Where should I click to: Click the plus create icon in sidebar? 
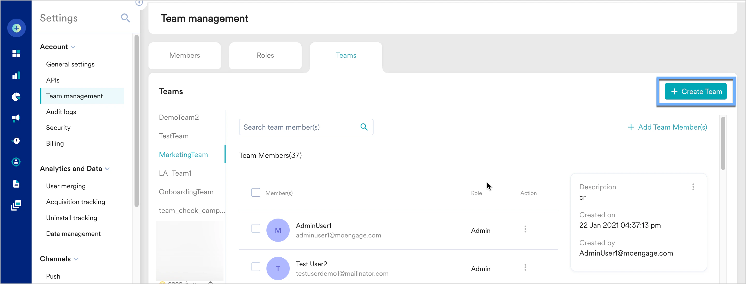(x=16, y=28)
